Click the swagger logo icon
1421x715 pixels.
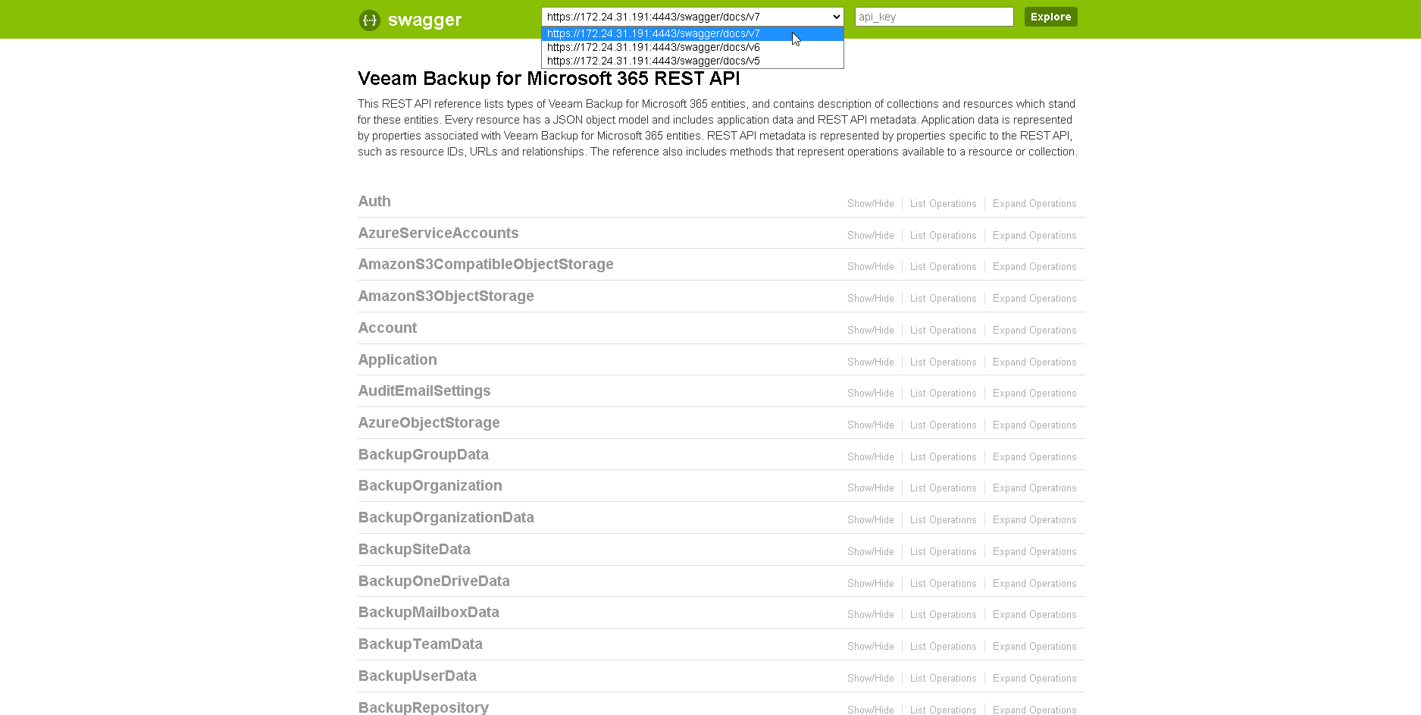click(x=369, y=20)
